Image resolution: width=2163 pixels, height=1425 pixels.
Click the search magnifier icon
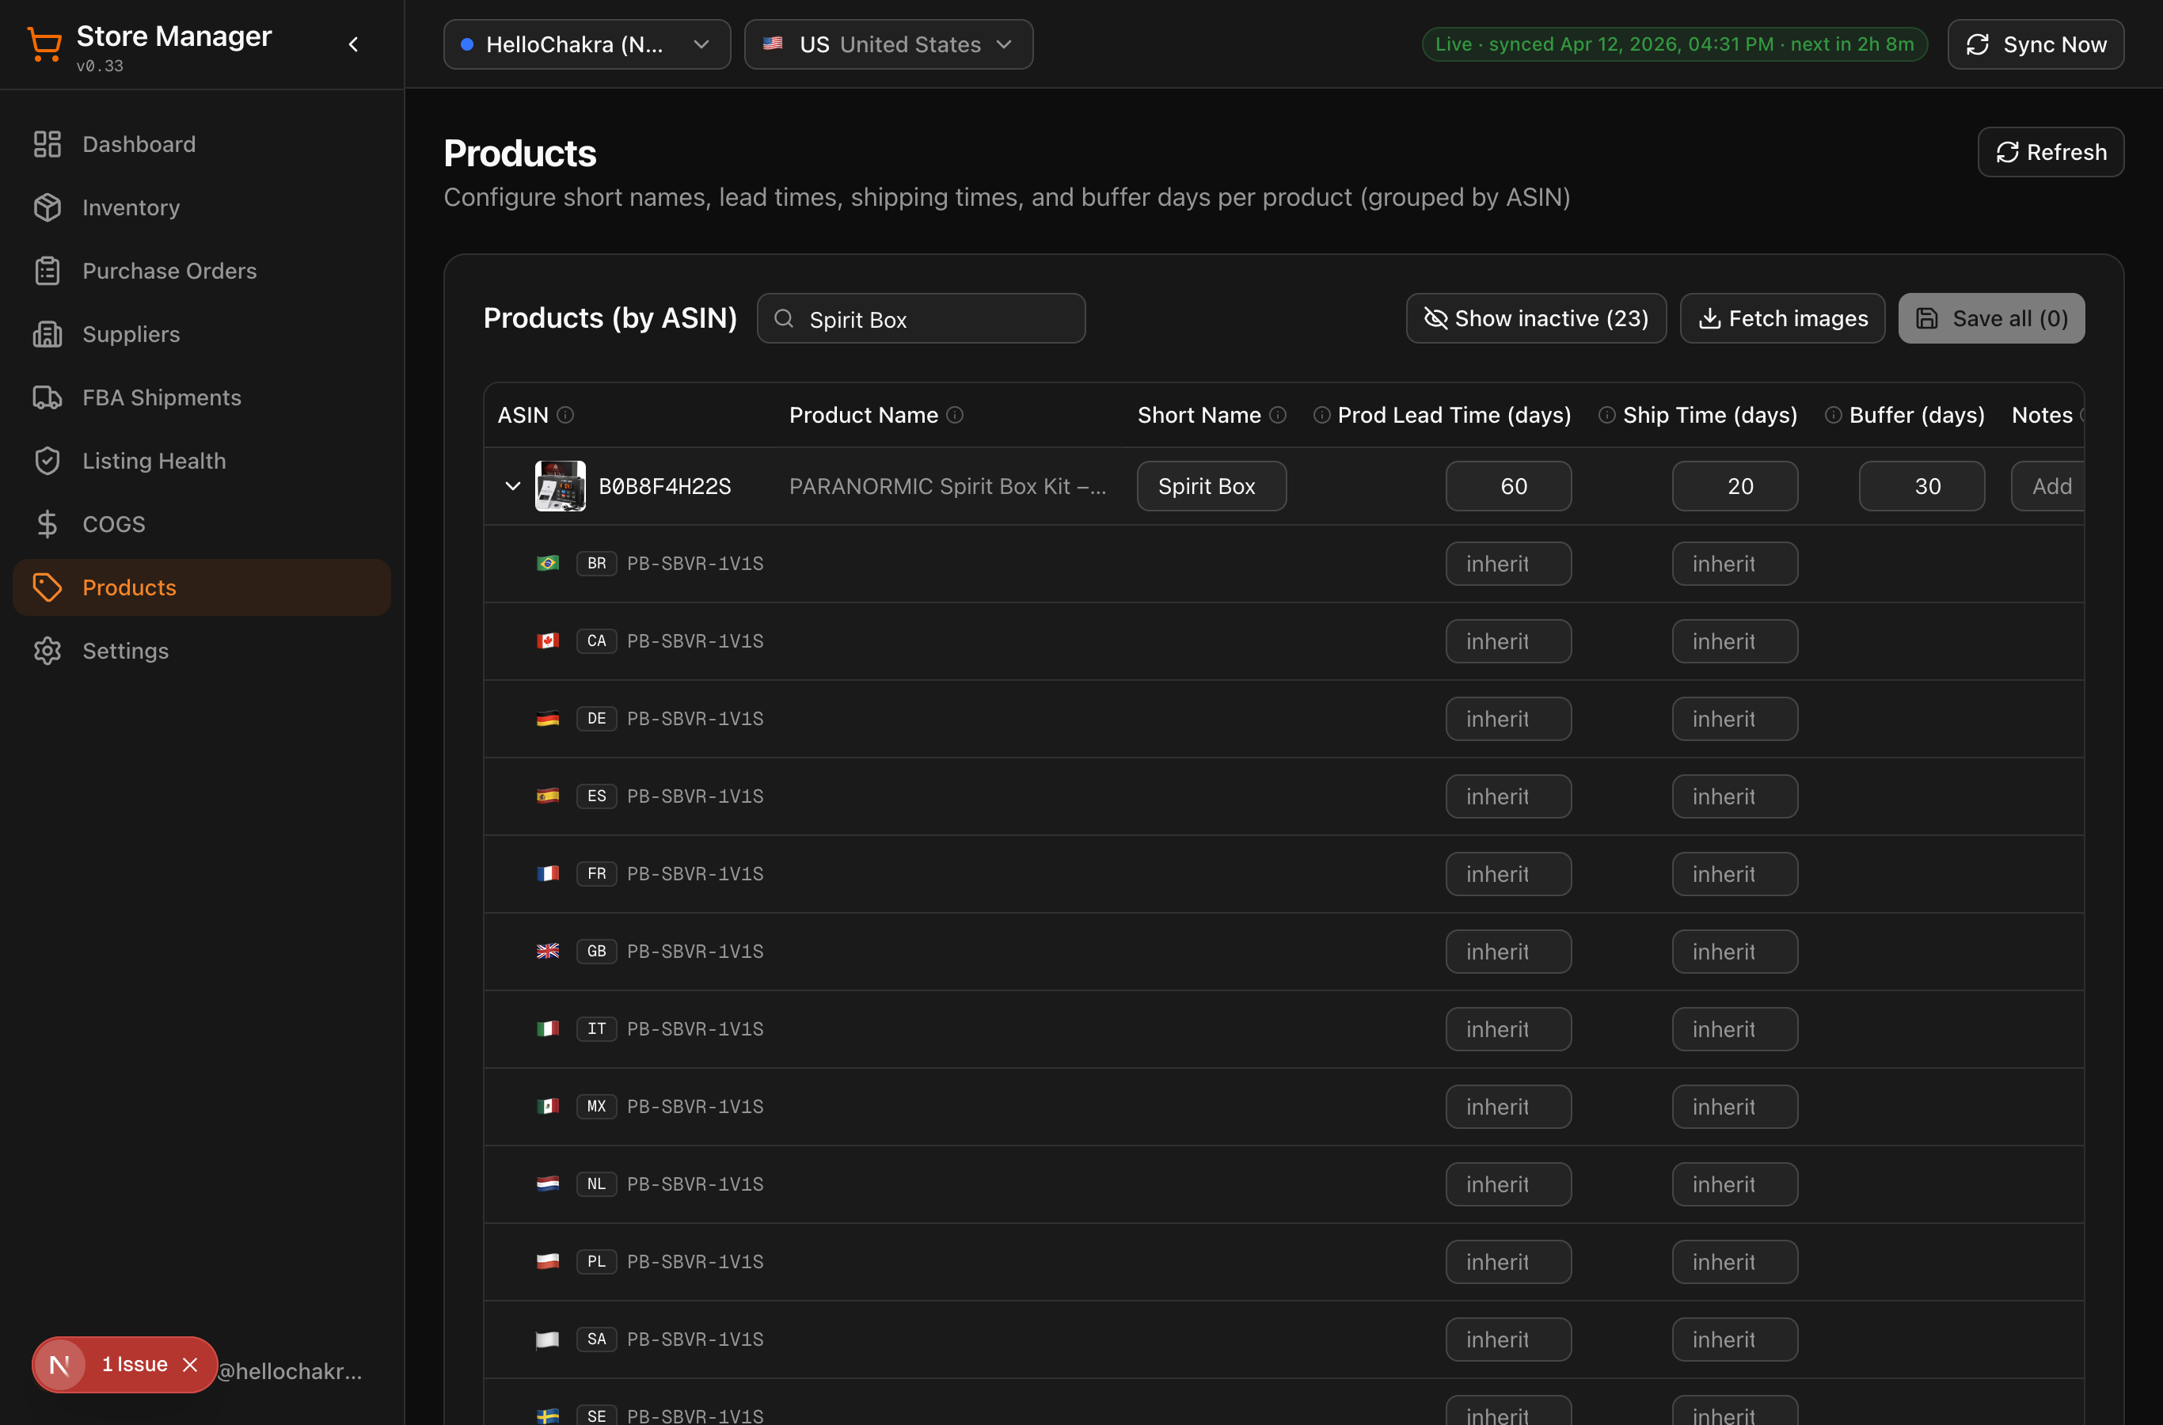783,318
